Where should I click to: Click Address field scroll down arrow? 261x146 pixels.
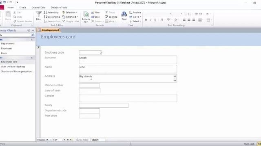tap(175, 80)
